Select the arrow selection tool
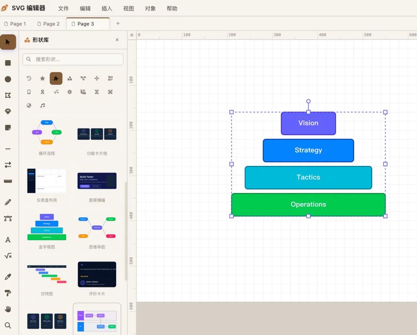 (8, 42)
